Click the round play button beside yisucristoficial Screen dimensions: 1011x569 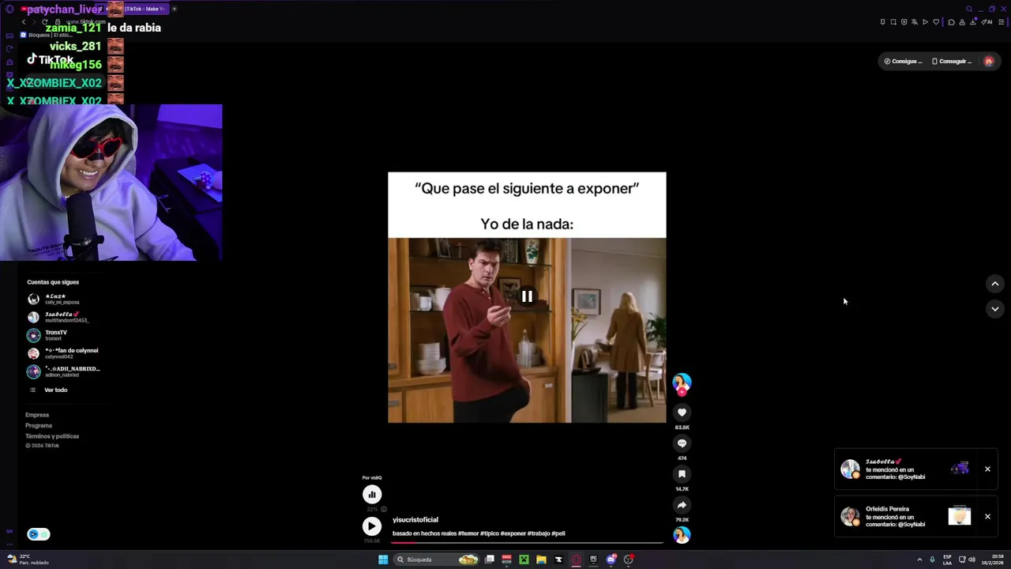(x=371, y=526)
